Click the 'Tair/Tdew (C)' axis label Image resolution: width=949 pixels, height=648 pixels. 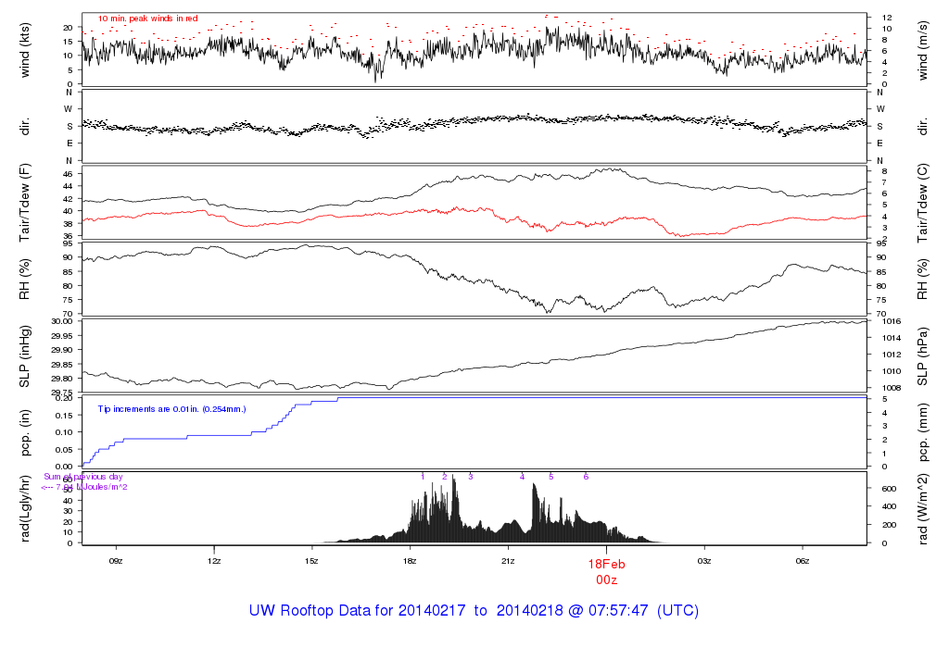[x=922, y=203]
